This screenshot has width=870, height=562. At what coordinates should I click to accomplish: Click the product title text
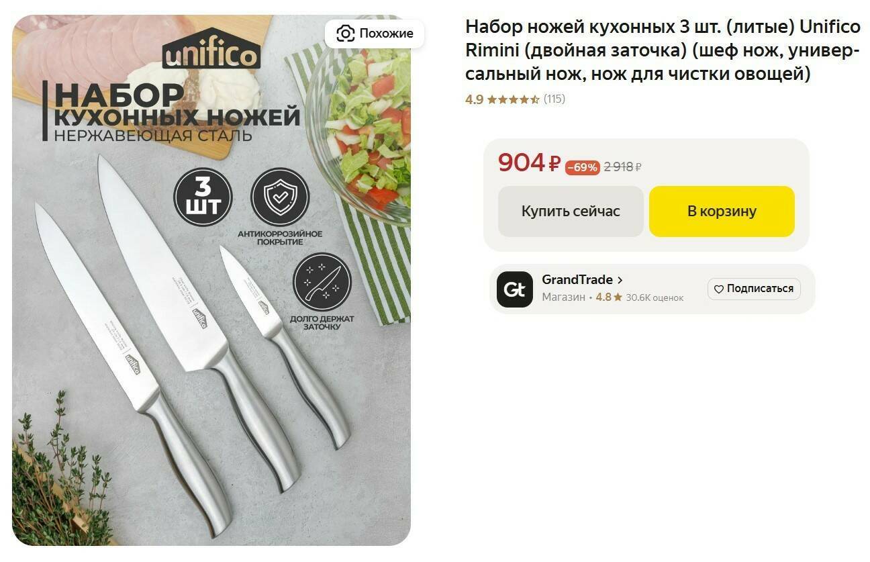tap(663, 50)
